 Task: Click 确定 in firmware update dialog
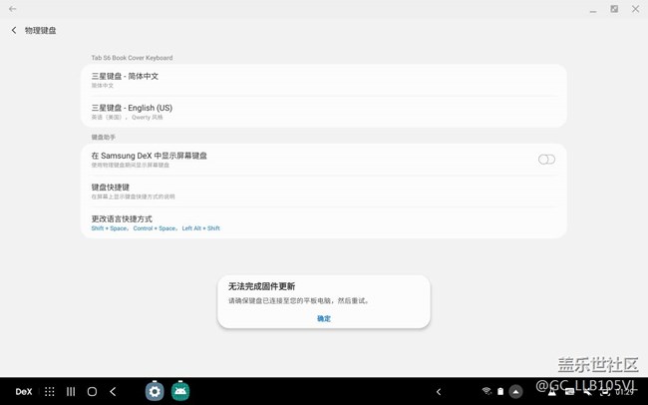pos(324,318)
